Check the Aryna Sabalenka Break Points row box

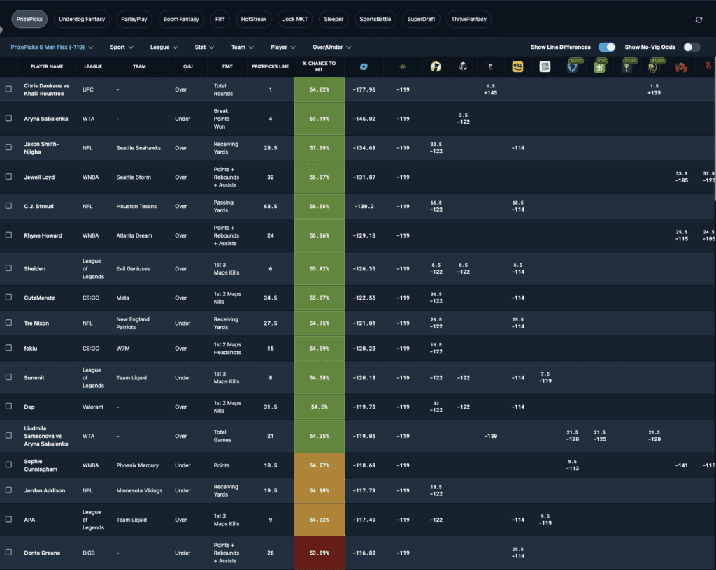[8, 118]
